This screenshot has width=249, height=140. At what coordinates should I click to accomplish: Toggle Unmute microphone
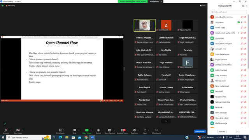pyautogui.click(x=6, y=130)
